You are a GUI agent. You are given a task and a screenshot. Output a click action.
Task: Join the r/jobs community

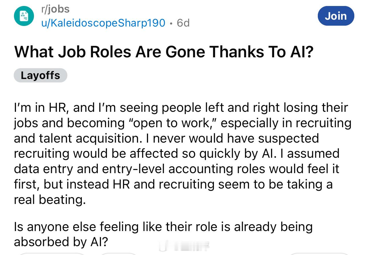(x=336, y=16)
